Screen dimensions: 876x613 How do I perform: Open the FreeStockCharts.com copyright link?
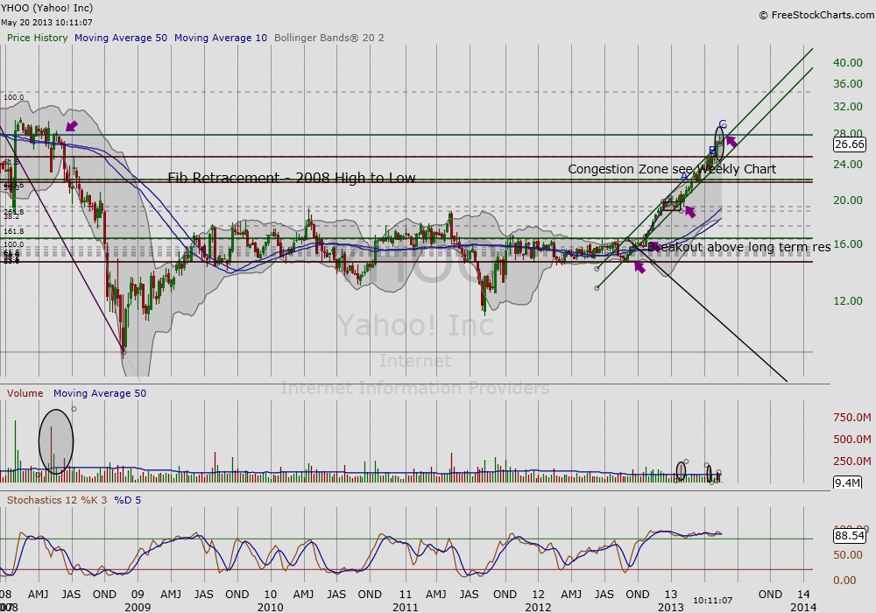tap(816, 15)
